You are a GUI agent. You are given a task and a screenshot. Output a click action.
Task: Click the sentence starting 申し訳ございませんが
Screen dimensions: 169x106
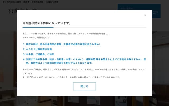click(72, 77)
